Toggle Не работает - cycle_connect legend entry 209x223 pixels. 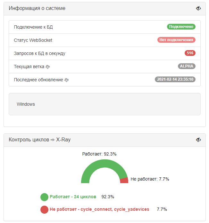pos(99,210)
